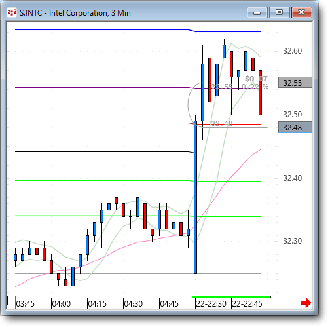Image resolution: width=330 pixels, height=327 pixels.
Task: Click the 04:45 time axis label
Action: (x=170, y=304)
